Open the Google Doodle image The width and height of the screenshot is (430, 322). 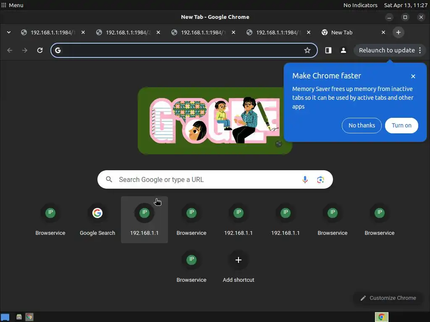point(215,121)
